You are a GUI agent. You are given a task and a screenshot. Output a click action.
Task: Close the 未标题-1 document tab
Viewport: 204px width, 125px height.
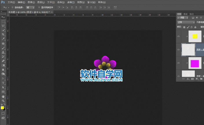pos(52,12)
